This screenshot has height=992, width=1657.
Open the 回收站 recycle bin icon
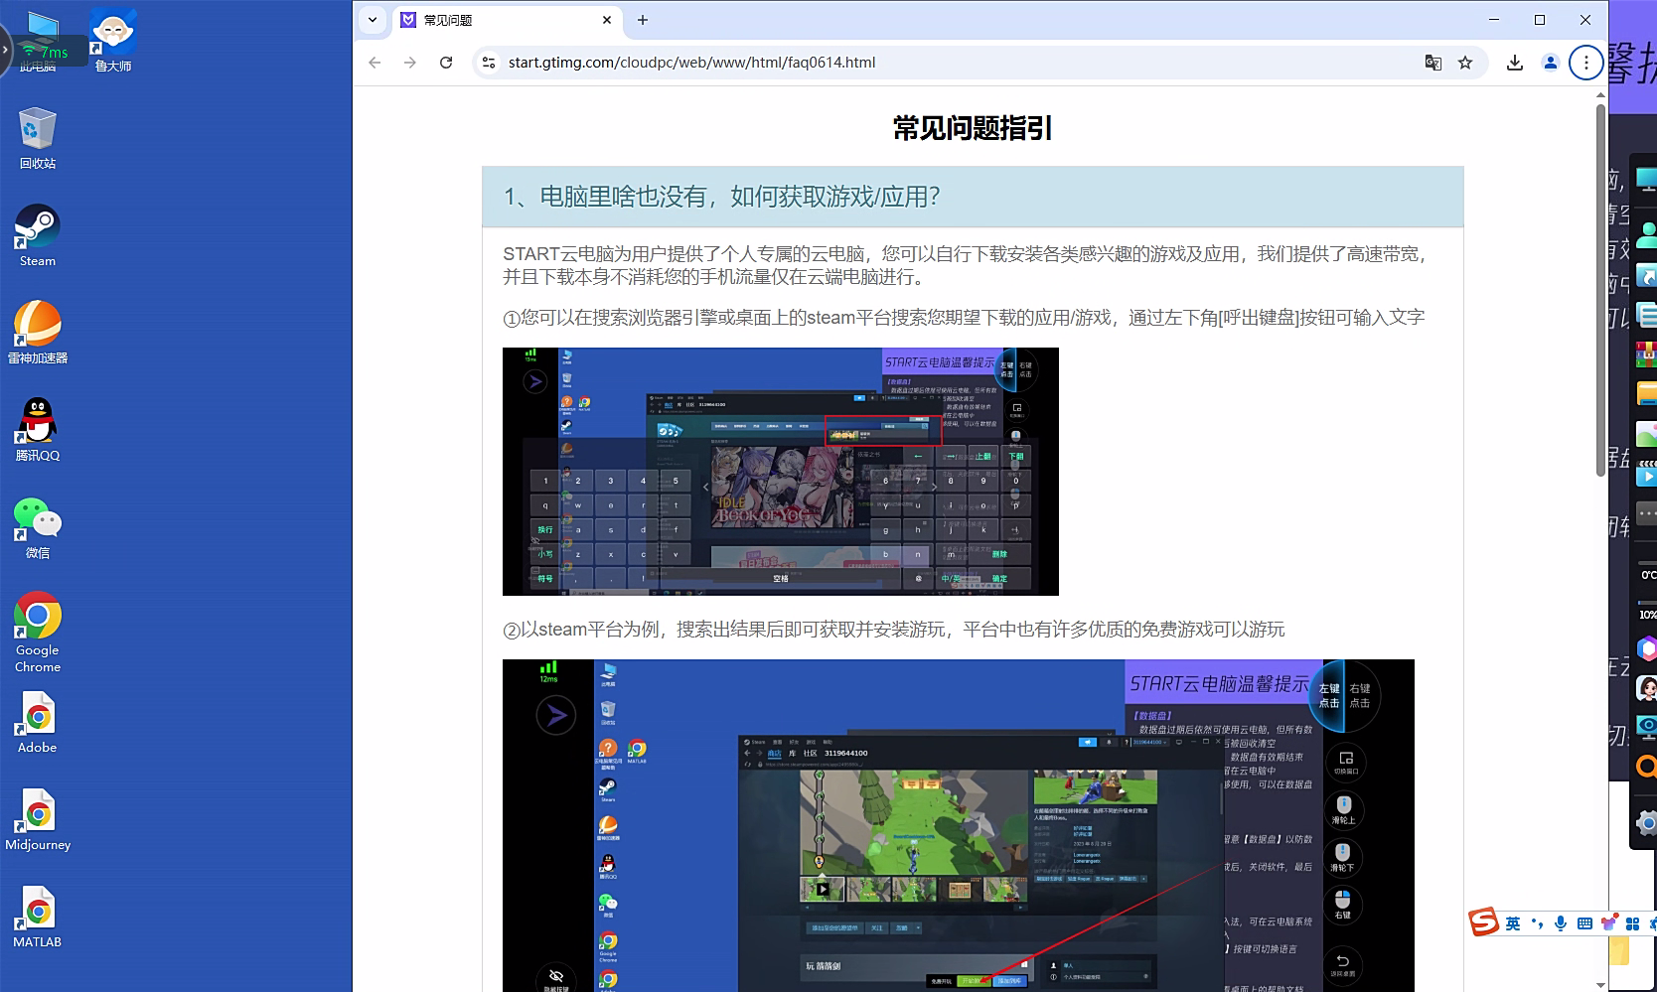point(38,138)
